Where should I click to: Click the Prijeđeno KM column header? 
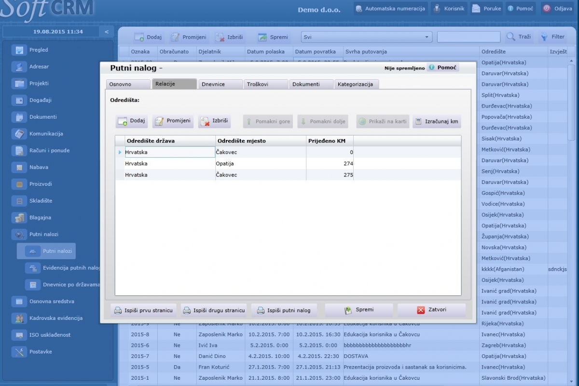(x=330, y=141)
